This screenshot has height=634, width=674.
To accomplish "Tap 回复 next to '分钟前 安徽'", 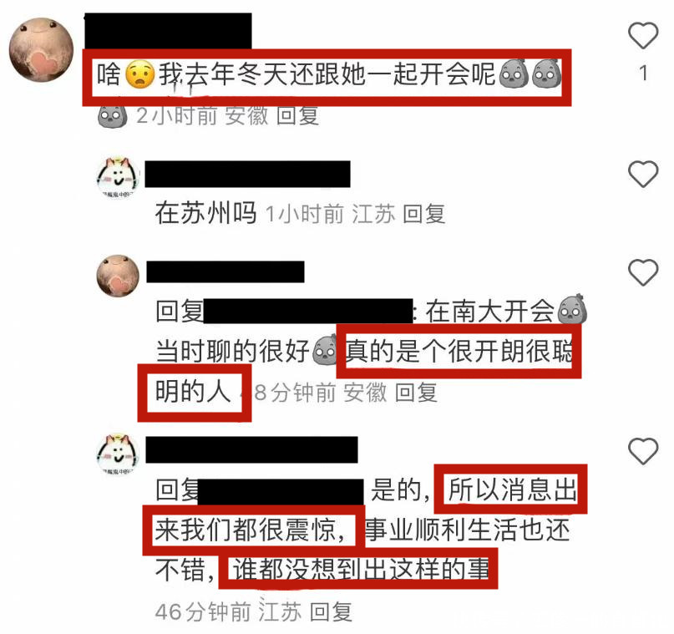I will pos(416,393).
